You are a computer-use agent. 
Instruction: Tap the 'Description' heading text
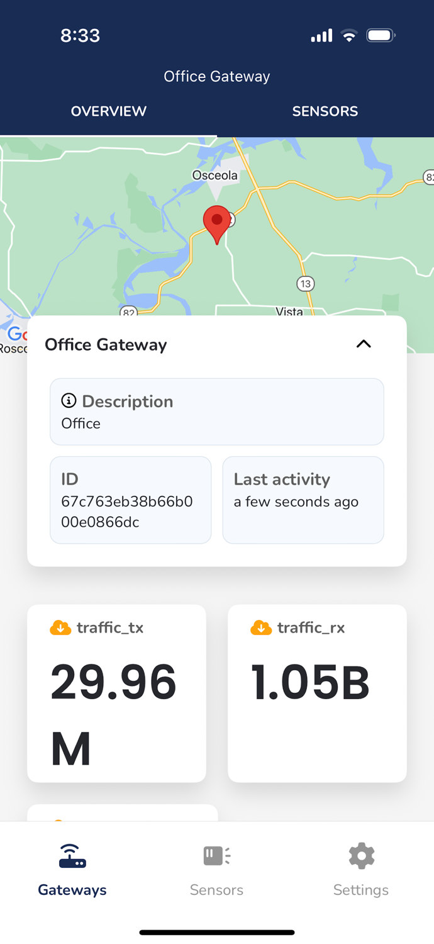pos(127,402)
